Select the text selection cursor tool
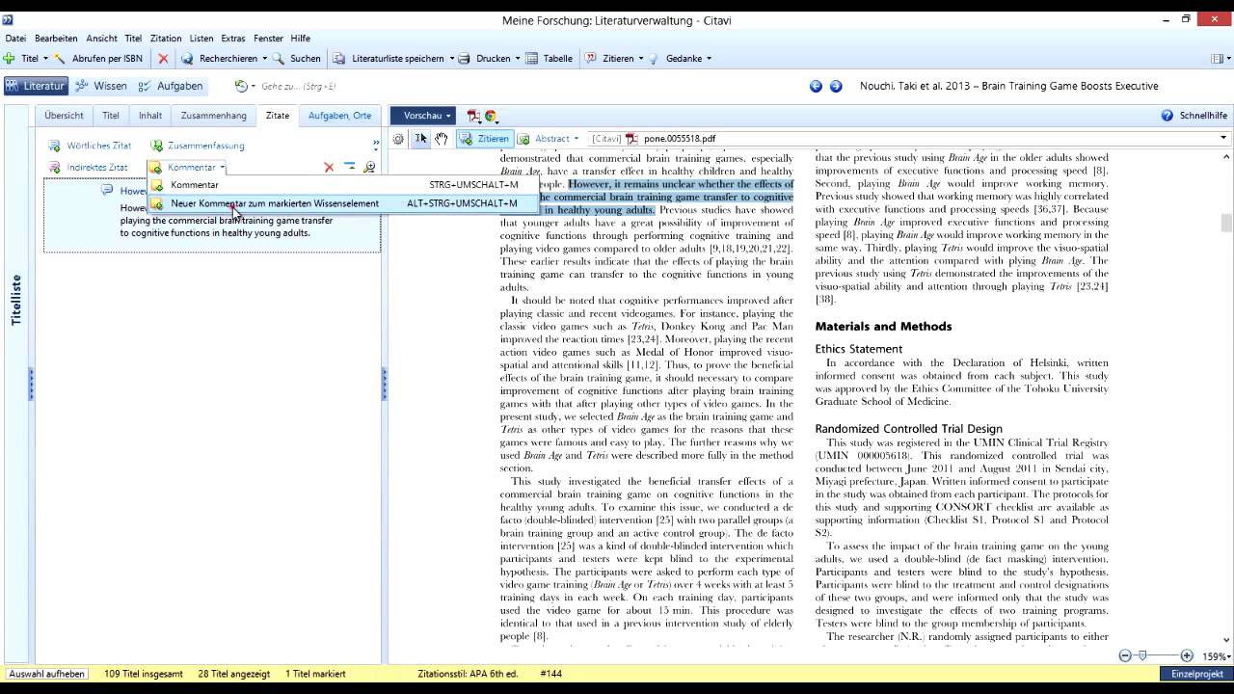 pyautogui.click(x=421, y=139)
